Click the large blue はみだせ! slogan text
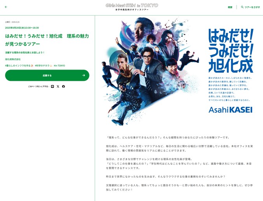Screen dimensions: 263x201 tap(231, 36)
